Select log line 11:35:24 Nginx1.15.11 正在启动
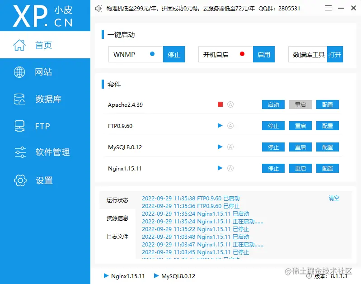 202,221
